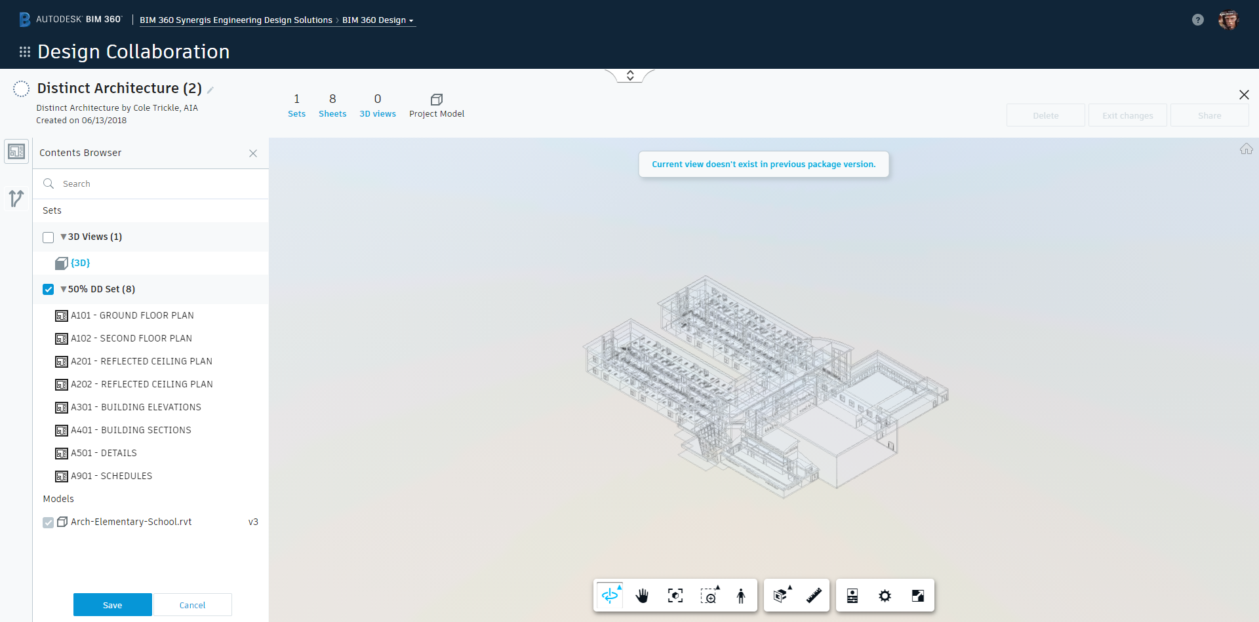
Task: Open viewer Settings gear
Action: pos(885,595)
